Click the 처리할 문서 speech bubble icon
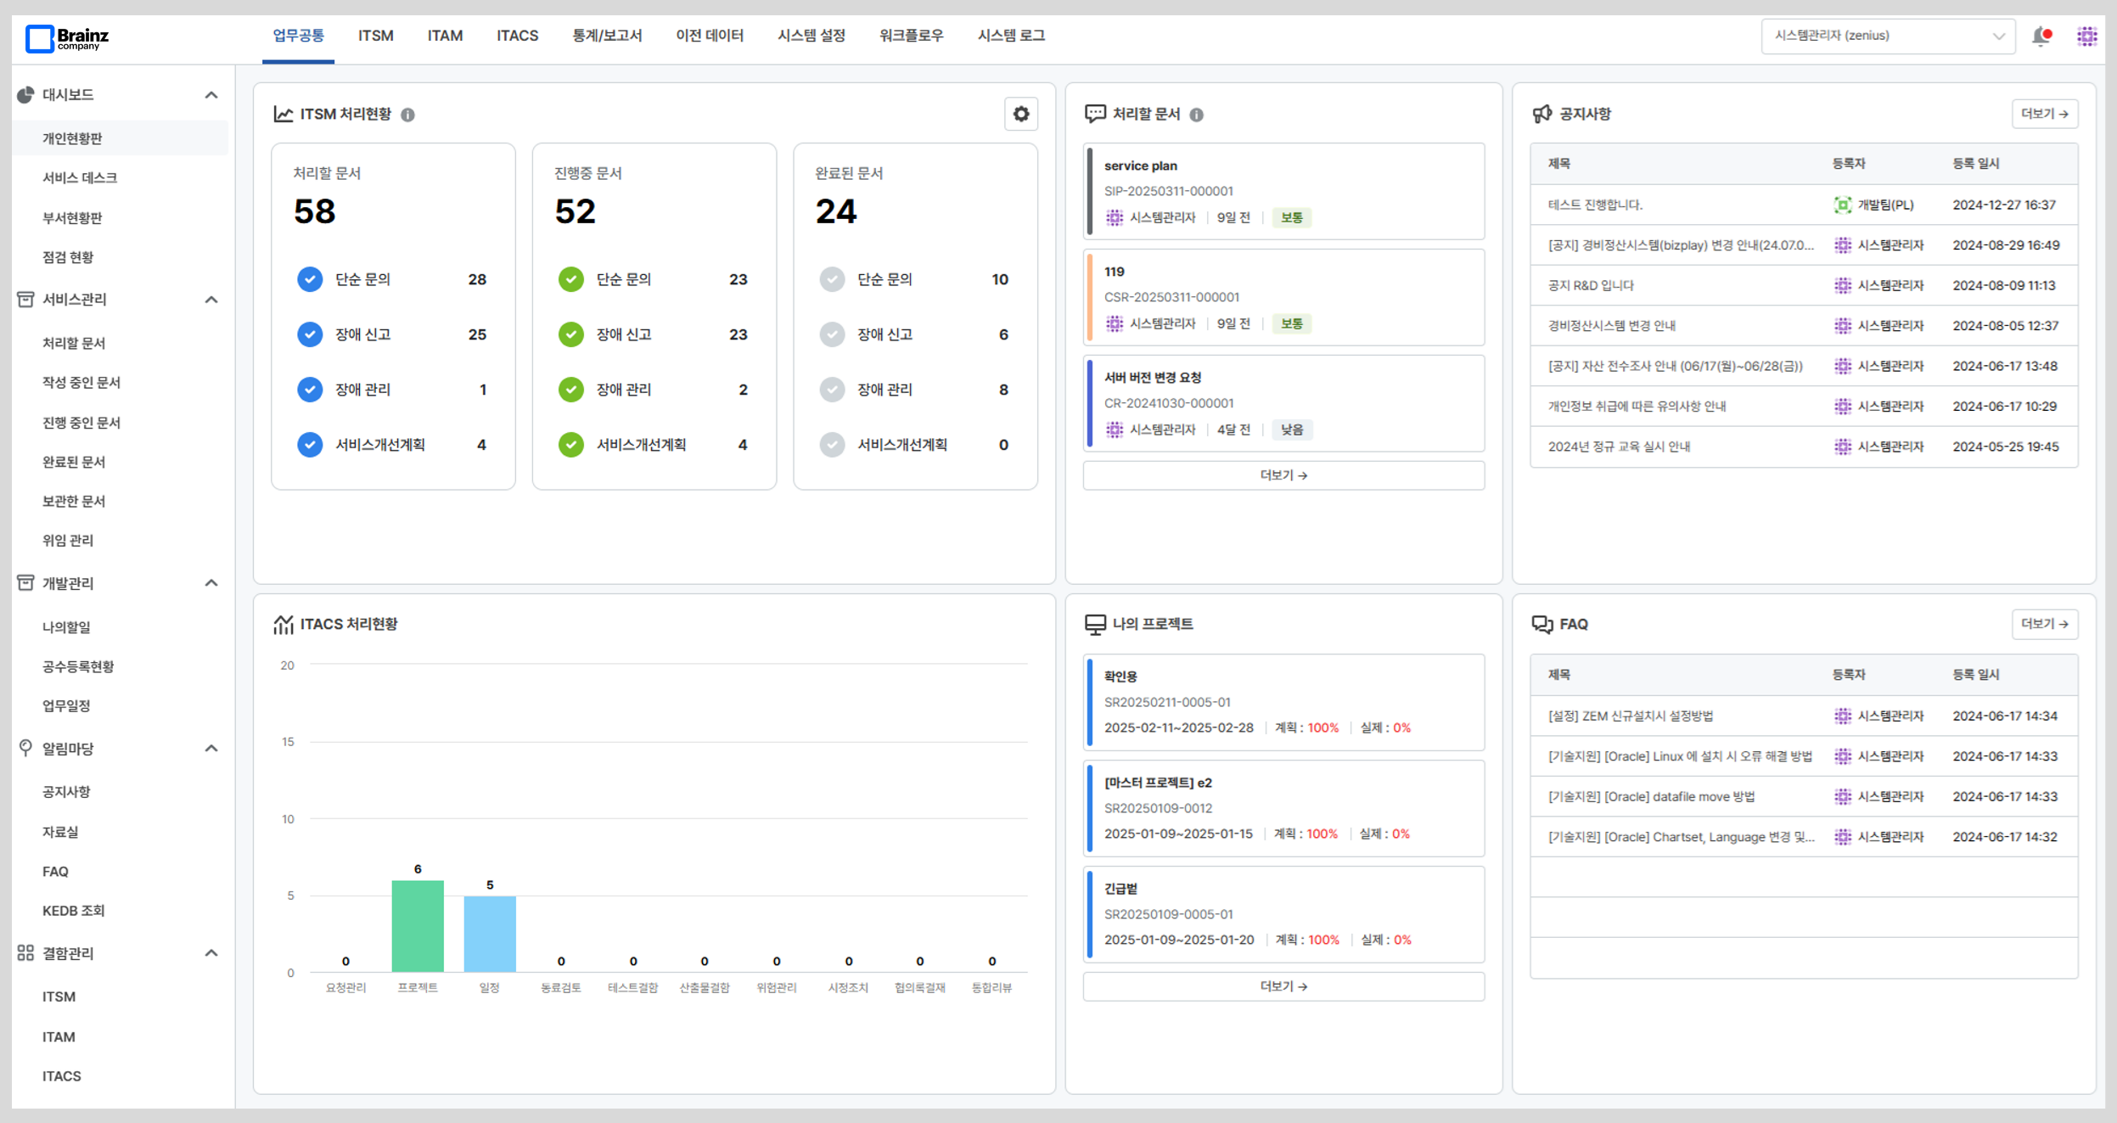This screenshot has height=1123, width=2117. click(x=1095, y=114)
